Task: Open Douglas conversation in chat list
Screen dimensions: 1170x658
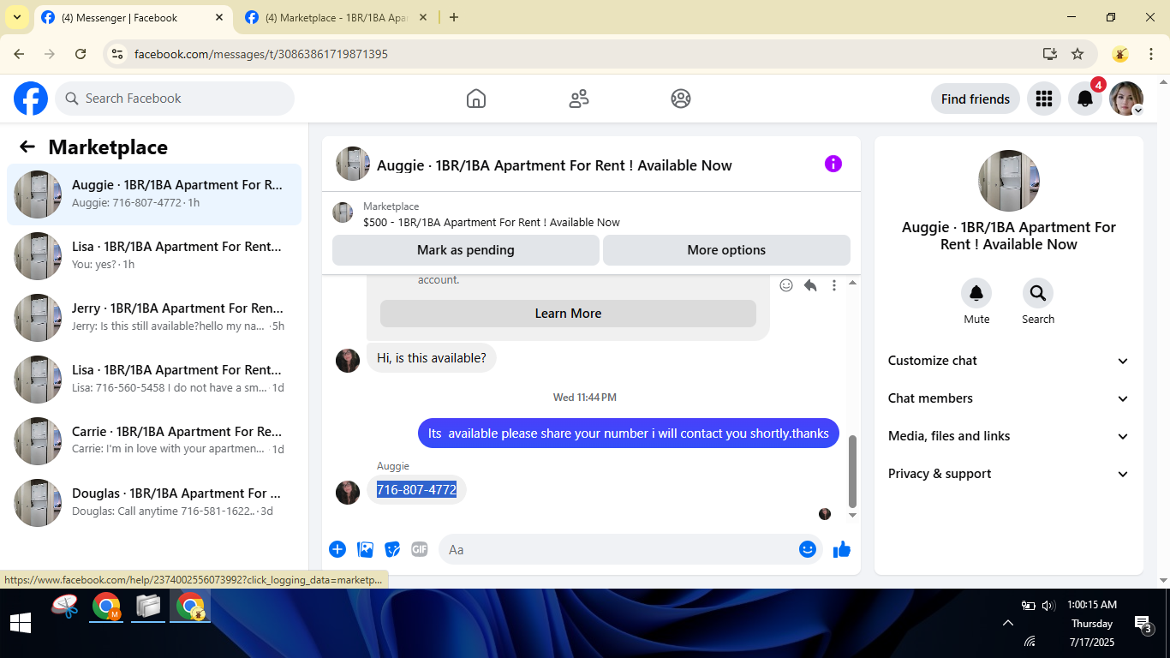Action: pyautogui.click(x=154, y=502)
